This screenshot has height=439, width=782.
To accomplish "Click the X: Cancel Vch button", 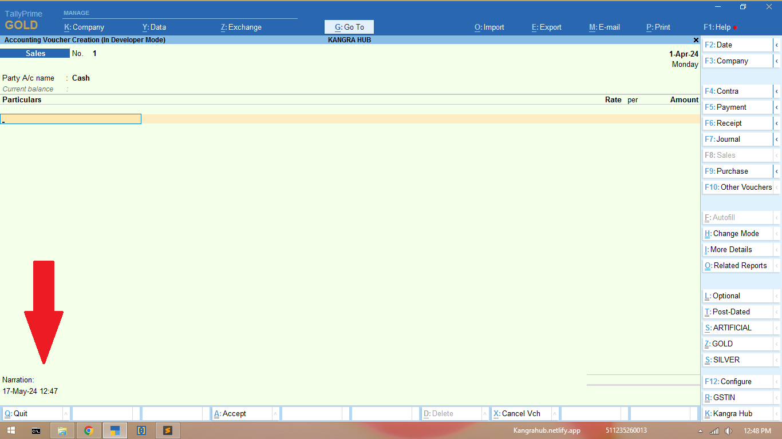I will pyautogui.click(x=521, y=414).
